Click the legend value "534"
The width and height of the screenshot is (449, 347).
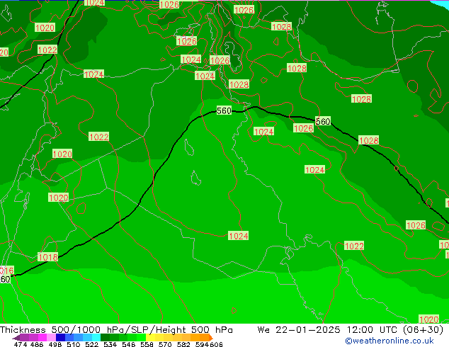[110, 344]
